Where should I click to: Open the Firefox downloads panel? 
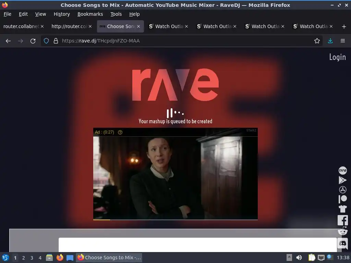[x=330, y=41]
